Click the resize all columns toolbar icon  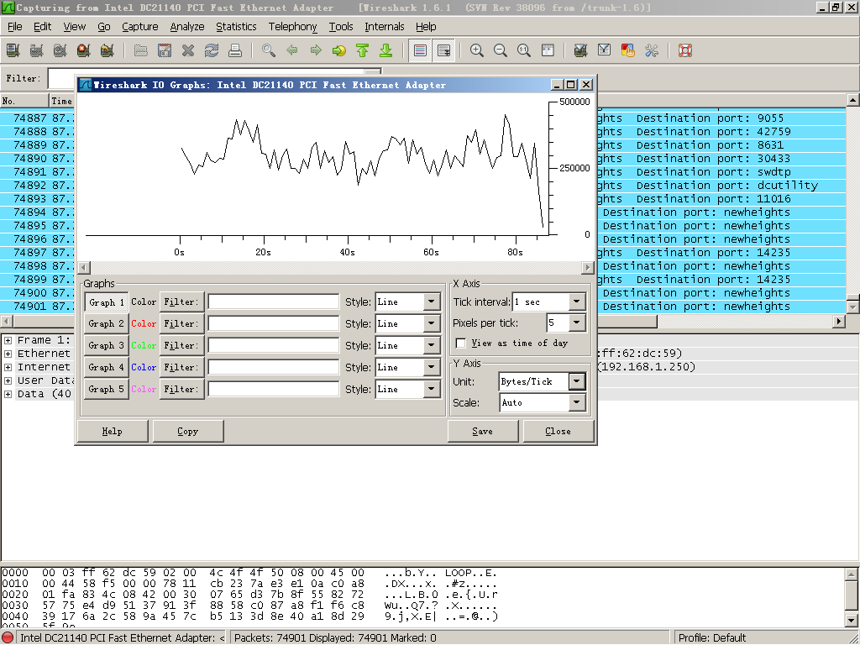tap(548, 50)
